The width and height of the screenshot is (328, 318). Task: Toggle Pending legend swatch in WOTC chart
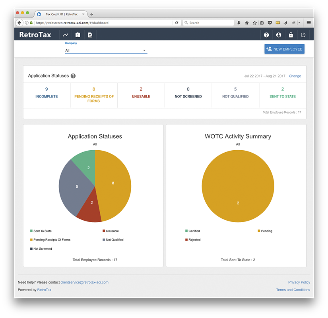[259, 231]
